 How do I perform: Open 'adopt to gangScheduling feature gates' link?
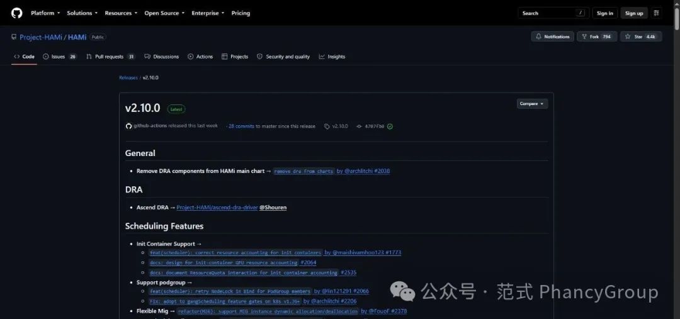pos(225,301)
